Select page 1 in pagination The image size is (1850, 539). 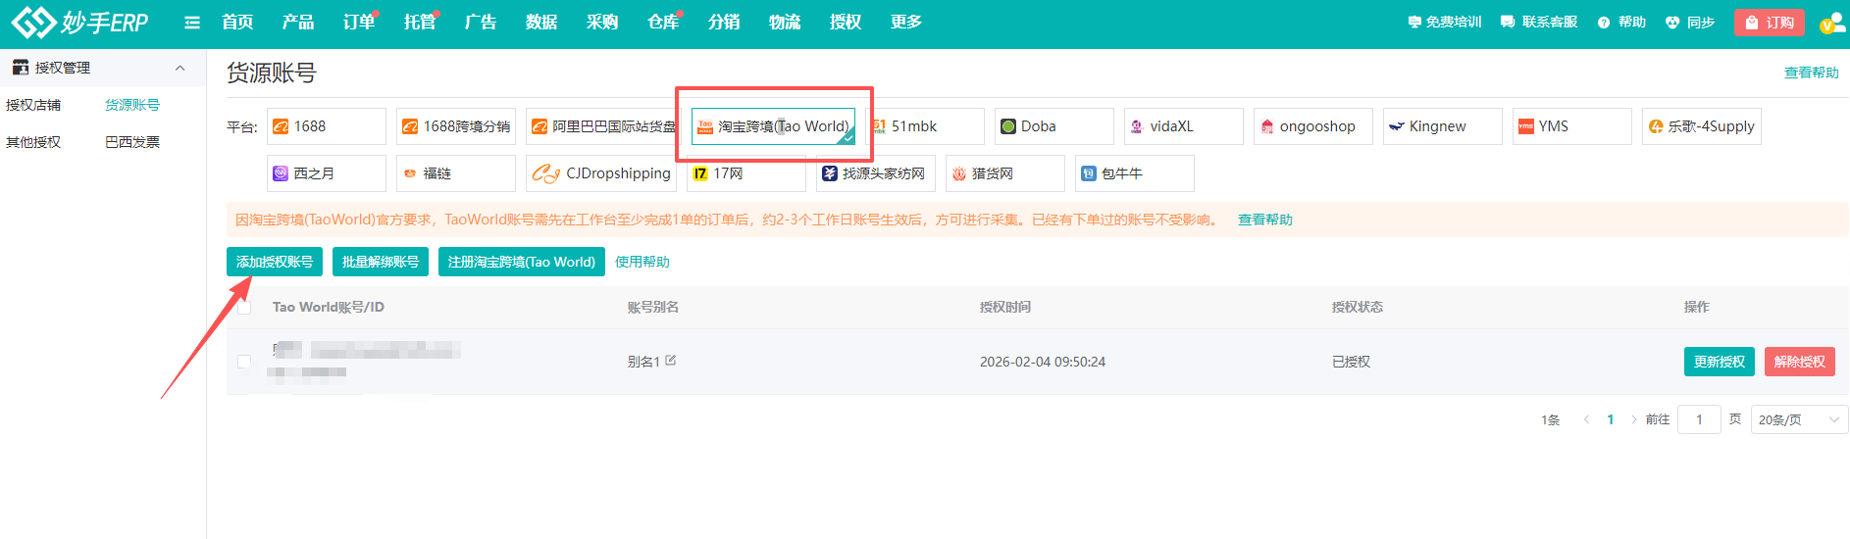coord(1611,419)
